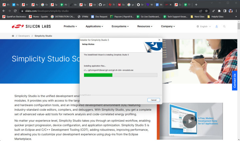Open the English language selector
This screenshot has height=141, width=240.
(204, 26)
